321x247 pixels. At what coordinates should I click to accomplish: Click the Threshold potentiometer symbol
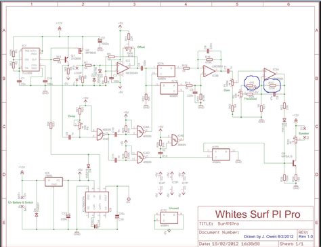[241, 94]
